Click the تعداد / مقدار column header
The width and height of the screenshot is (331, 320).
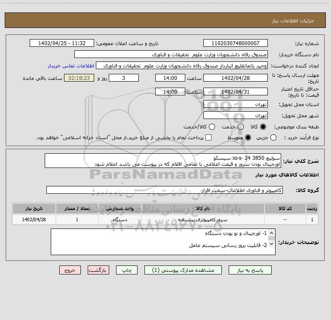tap(77, 208)
